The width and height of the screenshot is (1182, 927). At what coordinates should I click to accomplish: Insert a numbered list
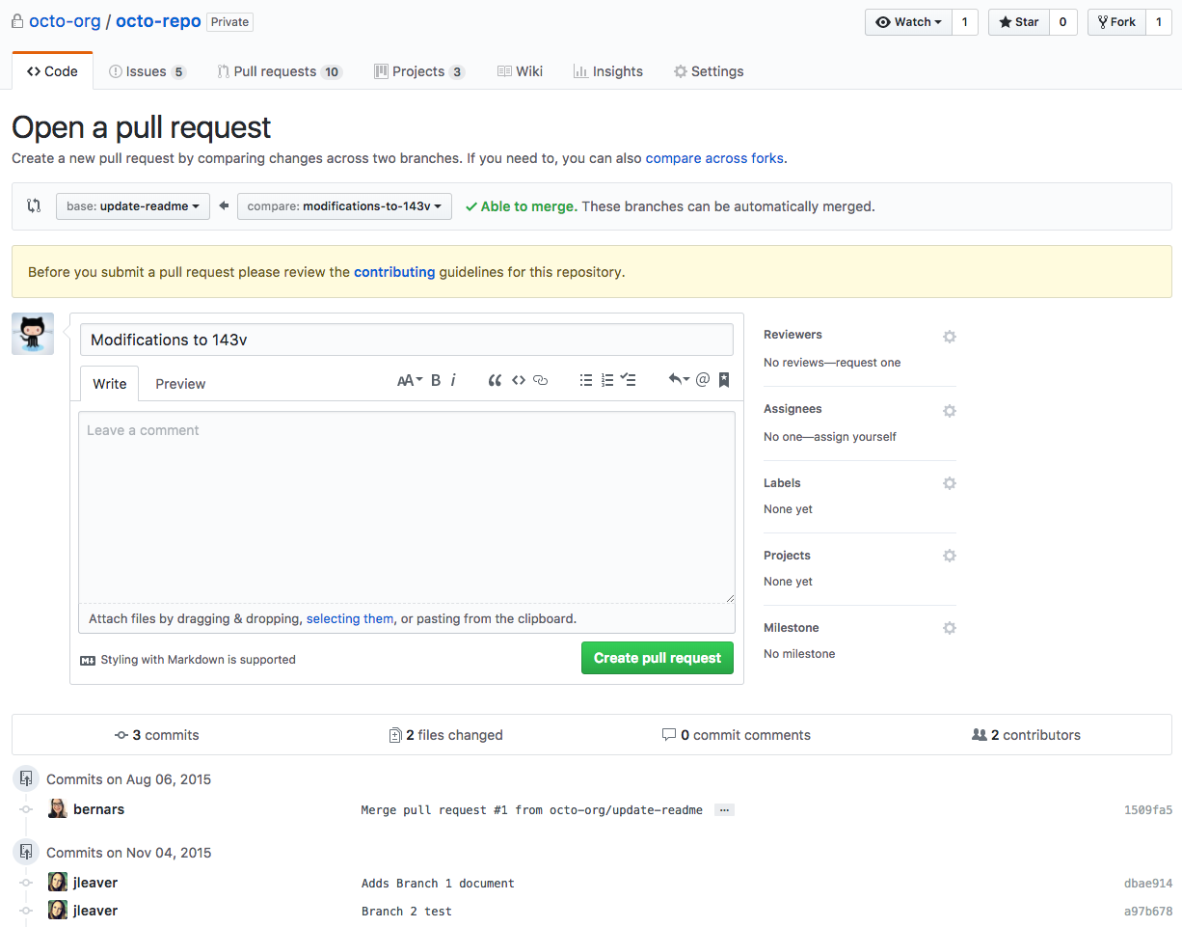point(607,380)
